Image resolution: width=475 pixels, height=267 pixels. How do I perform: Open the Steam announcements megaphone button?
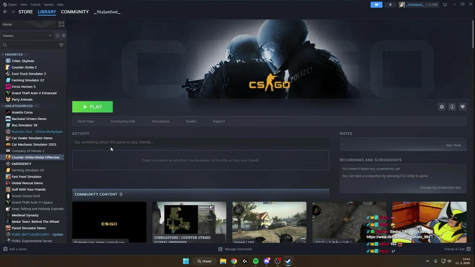pos(376,5)
